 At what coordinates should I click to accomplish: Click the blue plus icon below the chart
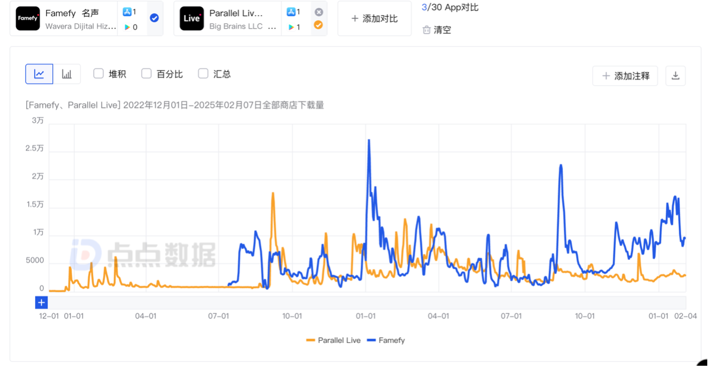pos(41,302)
